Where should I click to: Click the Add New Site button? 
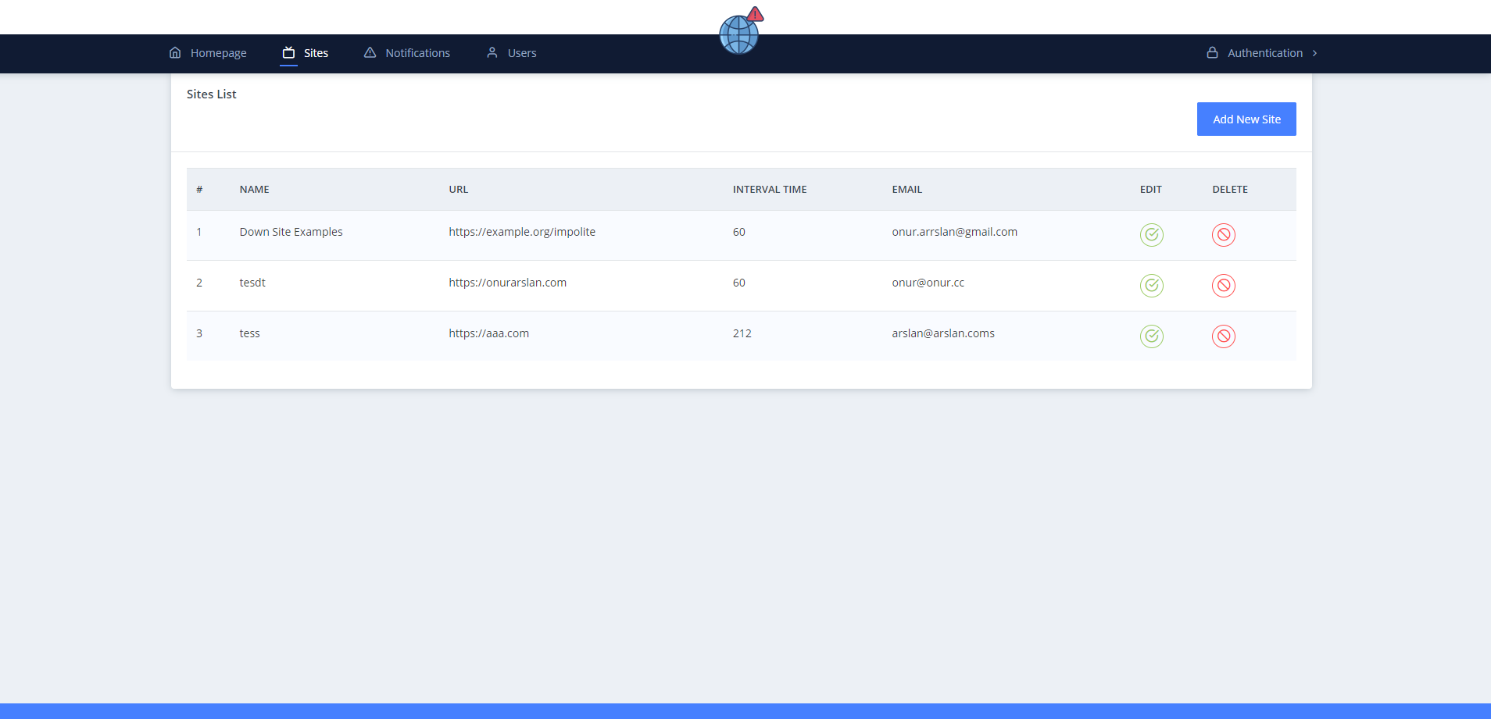(1246, 119)
